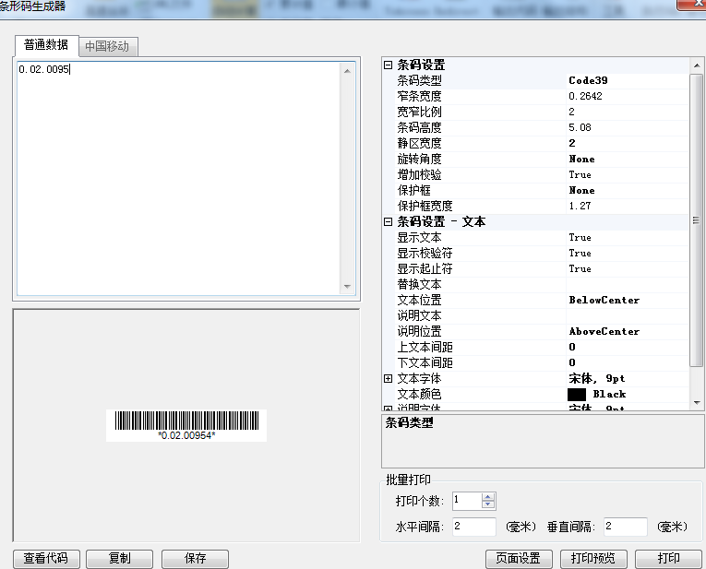Change the 说明位置 AboveCenter value
The height and width of the screenshot is (569, 706).
click(628, 331)
